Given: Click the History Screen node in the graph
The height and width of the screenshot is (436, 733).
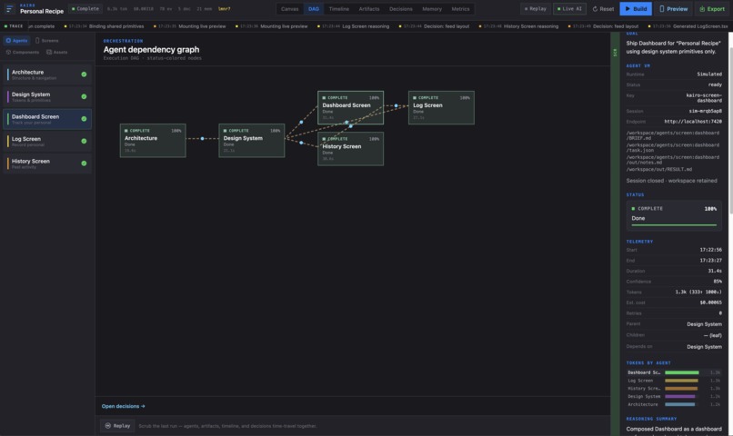Looking at the screenshot, I should click(x=351, y=149).
